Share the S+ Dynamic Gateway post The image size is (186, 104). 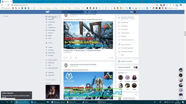[x=76, y=58]
